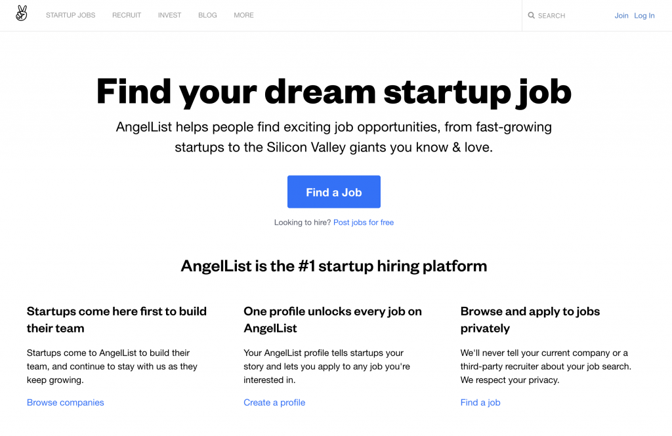Viewport: 672px width, 436px height.
Task: Follow the Browse companies link
Action: click(x=65, y=403)
